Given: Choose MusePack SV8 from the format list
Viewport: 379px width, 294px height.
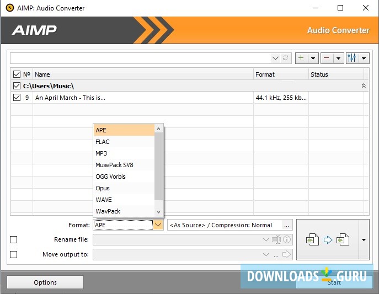Looking at the screenshot, I should [x=124, y=165].
